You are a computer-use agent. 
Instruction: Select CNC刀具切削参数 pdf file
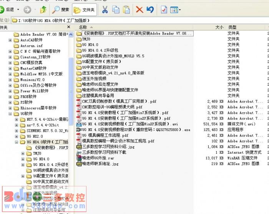[116, 101]
